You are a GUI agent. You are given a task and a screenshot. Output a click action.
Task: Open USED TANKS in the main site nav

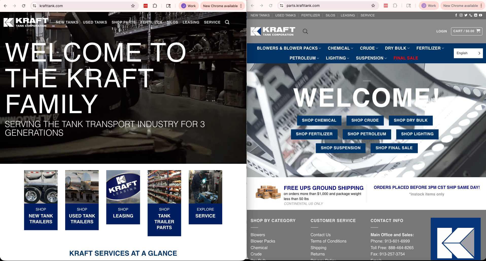[95, 22]
